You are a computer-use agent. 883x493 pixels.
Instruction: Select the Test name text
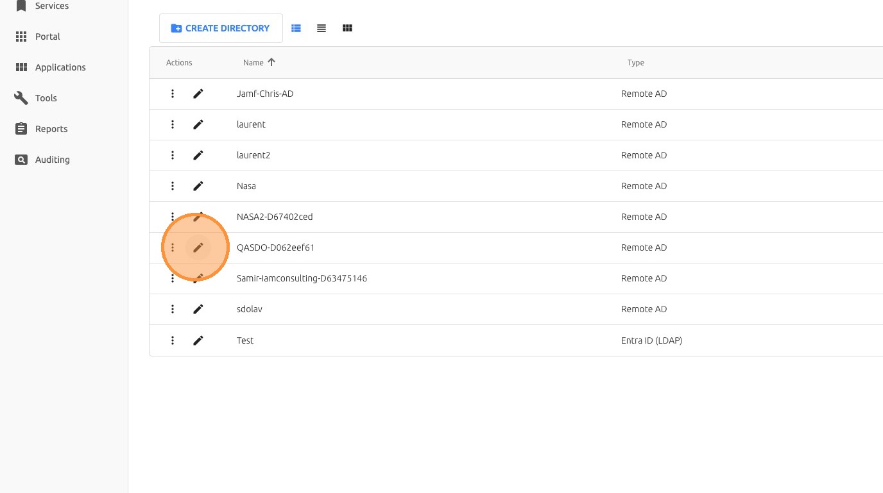pos(245,340)
